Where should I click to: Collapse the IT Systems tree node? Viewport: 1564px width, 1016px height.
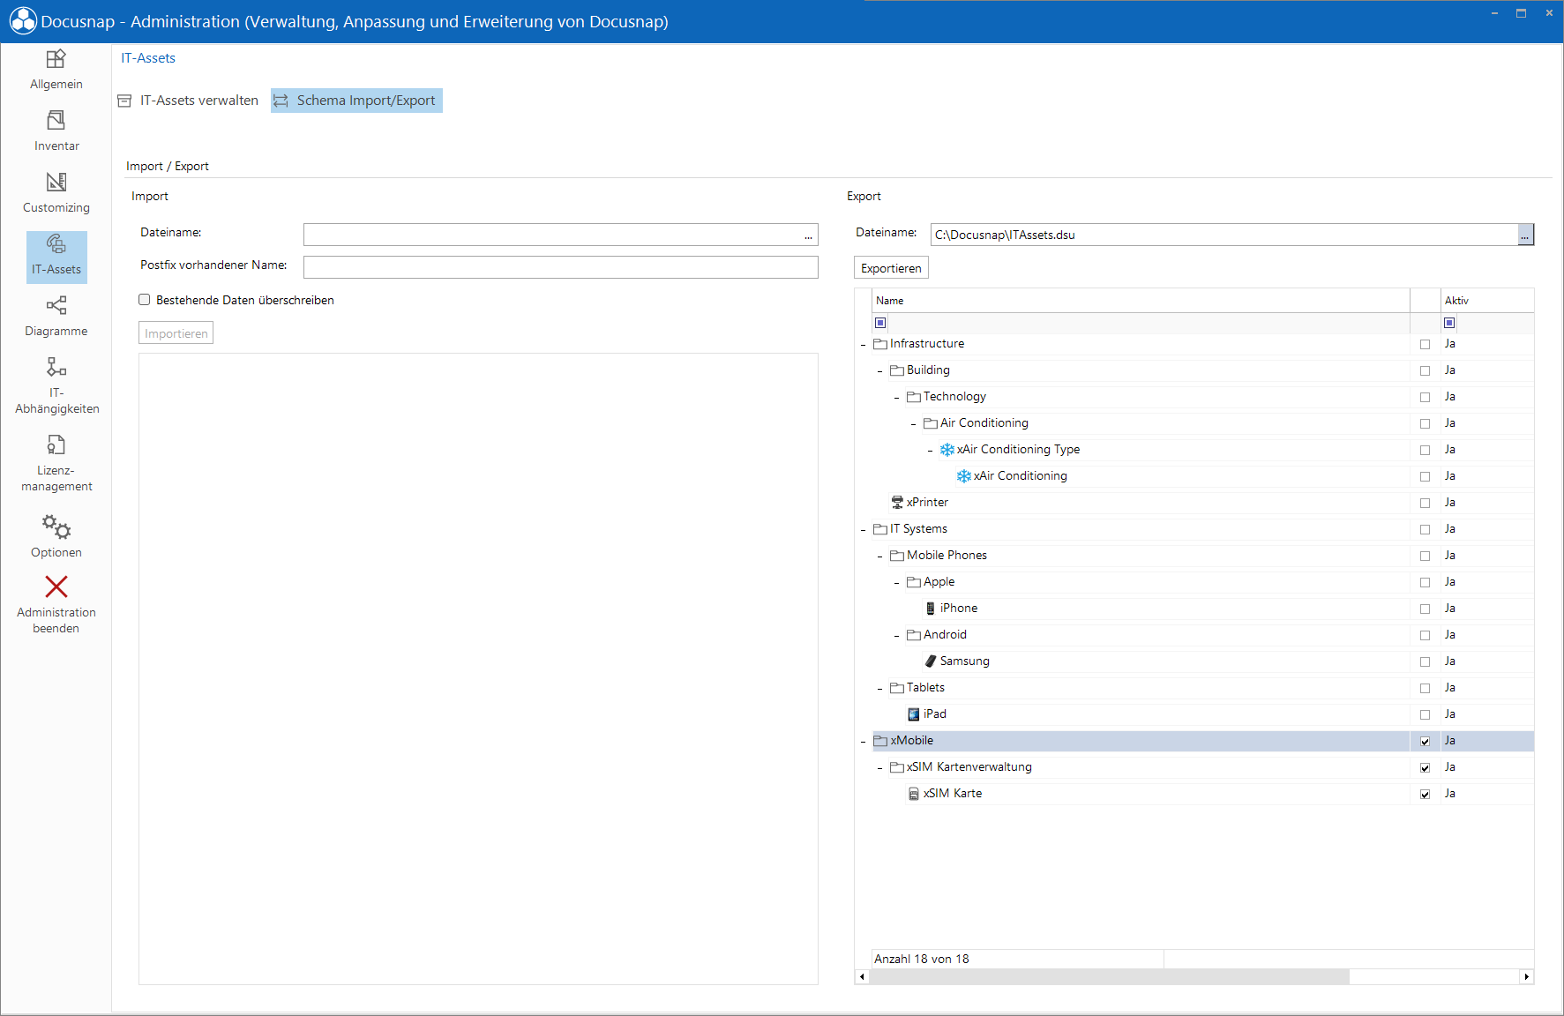click(864, 530)
